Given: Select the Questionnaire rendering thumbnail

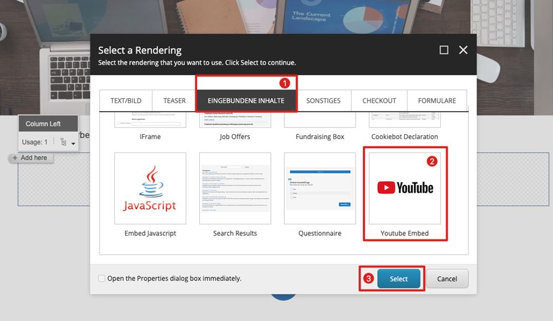Looking at the screenshot, I should (320, 188).
